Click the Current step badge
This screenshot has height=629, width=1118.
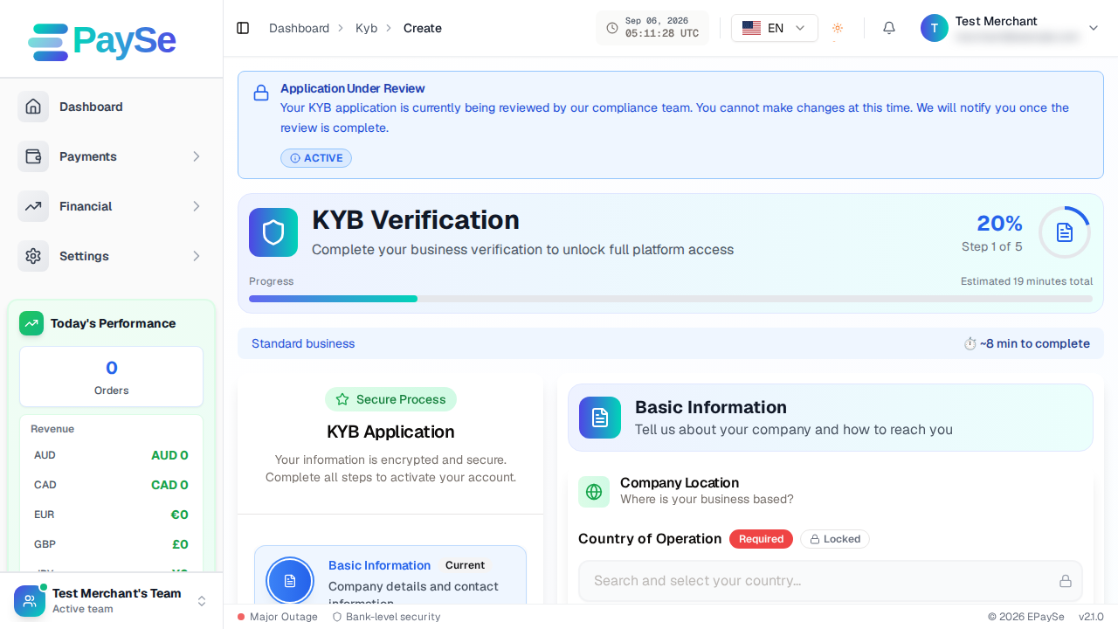[x=465, y=565]
